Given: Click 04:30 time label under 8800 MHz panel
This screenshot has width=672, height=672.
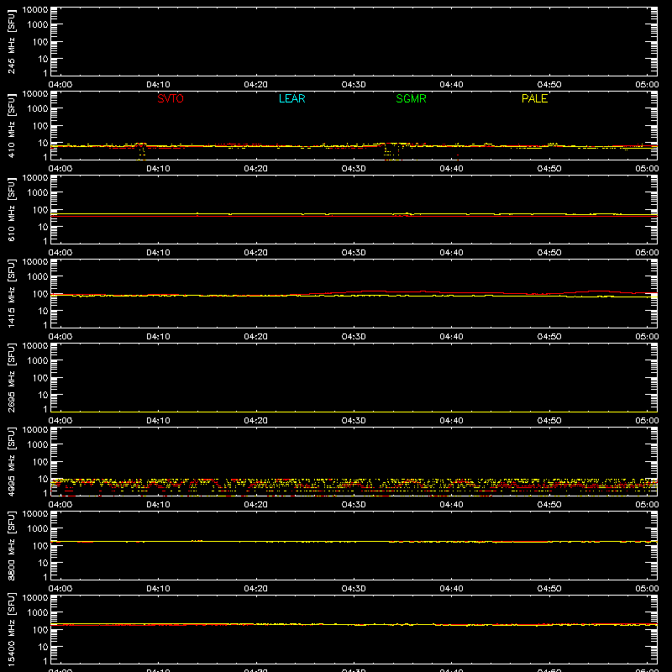Looking at the screenshot, I should coord(354,589).
